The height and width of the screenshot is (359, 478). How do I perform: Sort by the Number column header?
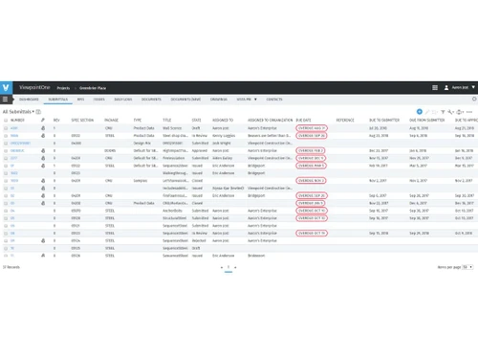coord(17,120)
